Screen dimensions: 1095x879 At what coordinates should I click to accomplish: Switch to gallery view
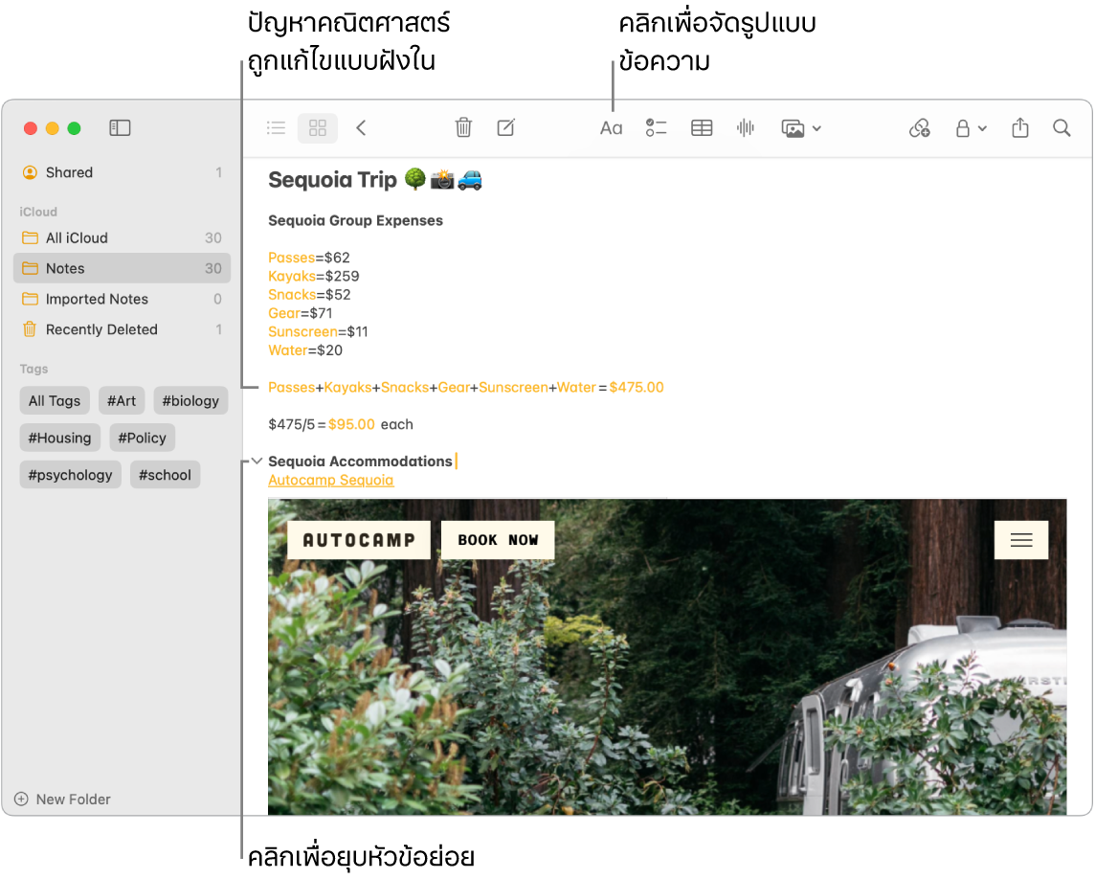[x=318, y=128]
